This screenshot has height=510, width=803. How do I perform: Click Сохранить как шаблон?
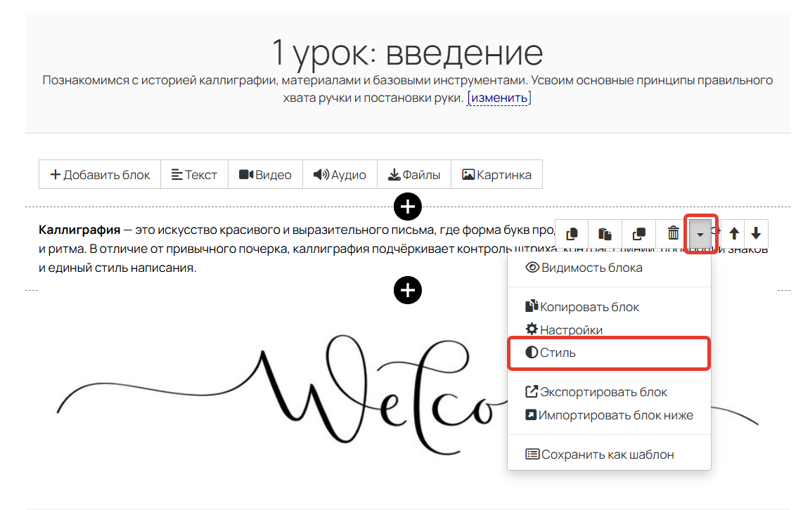tap(600, 455)
